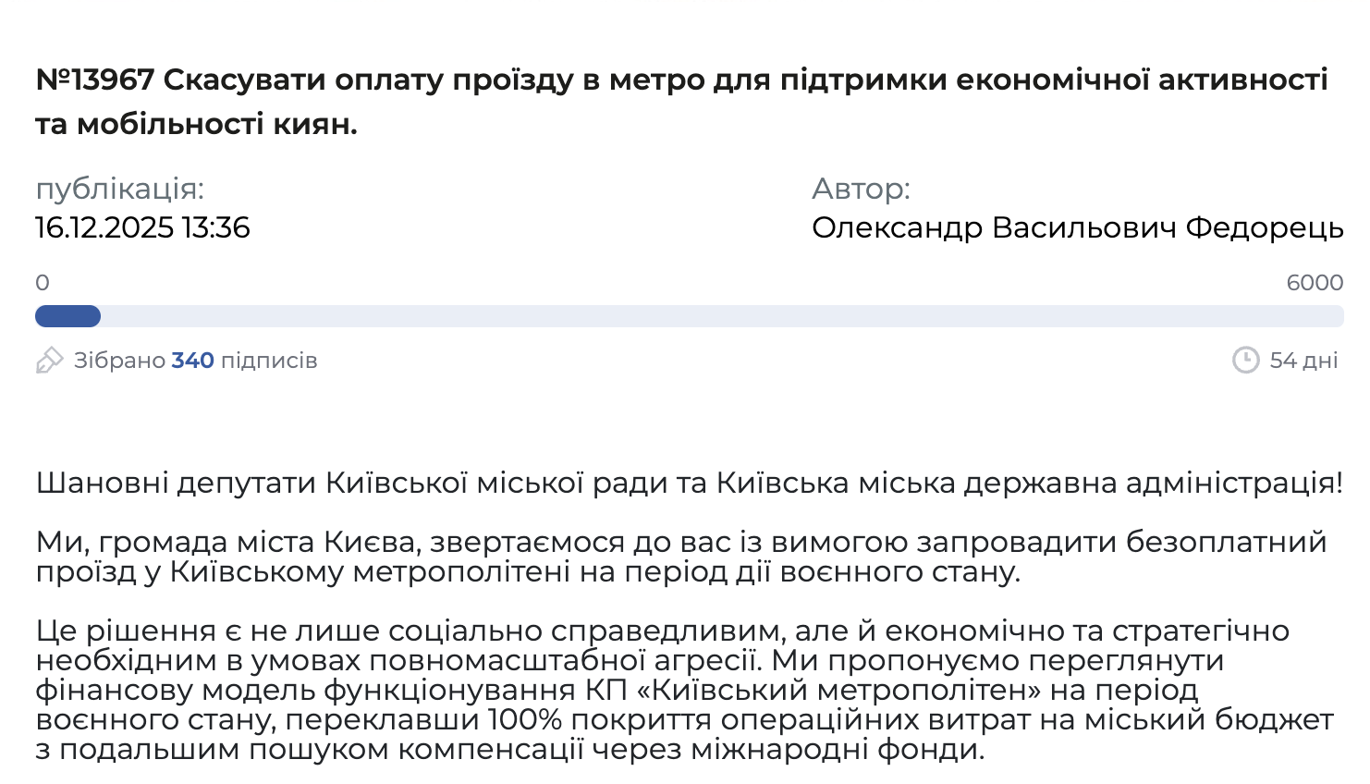Click author name Олександр Васильович Федорець
The height and width of the screenshot is (784, 1370).
[1077, 227]
